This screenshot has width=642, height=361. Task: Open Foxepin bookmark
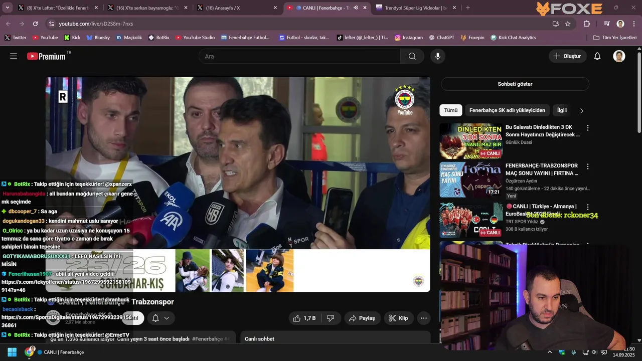(x=472, y=38)
